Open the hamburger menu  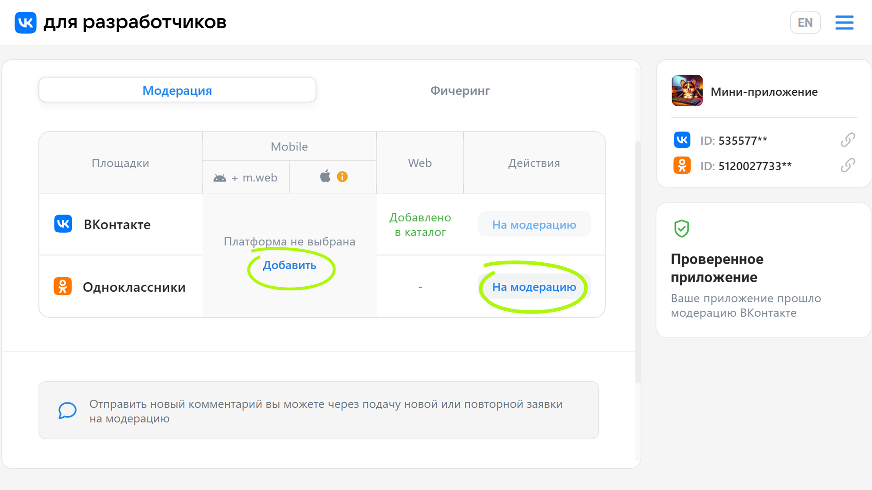tap(844, 22)
